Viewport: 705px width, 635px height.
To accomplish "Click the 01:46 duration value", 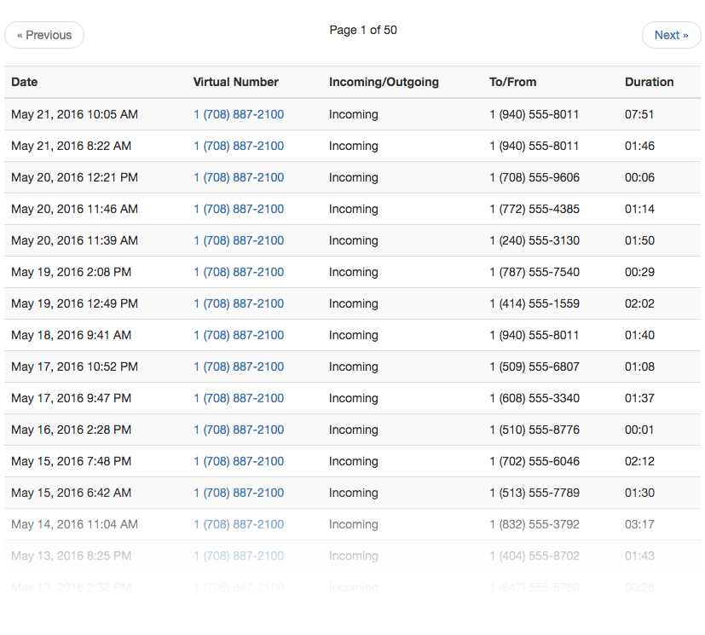I will tap(639, 146).
